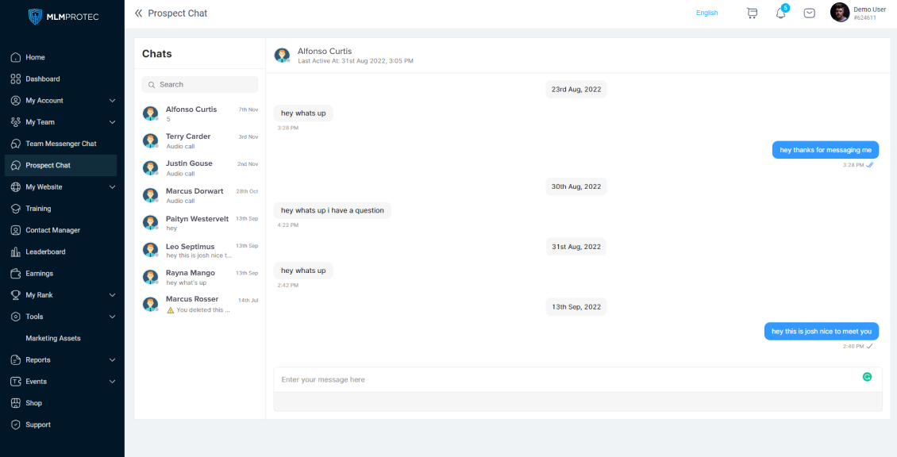Click the MLMPROTEC logo
This screenshot has width=897, height=457.
pos(63,17)
